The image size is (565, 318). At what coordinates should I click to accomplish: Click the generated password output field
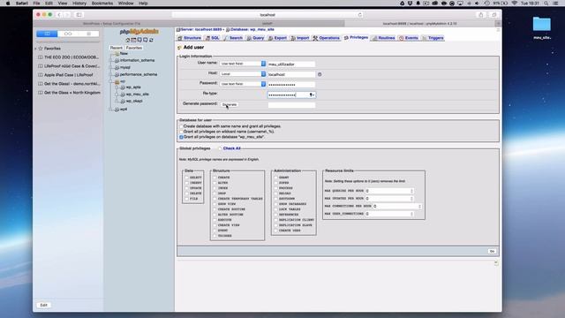pyautogui.click(x=291, y=105)
